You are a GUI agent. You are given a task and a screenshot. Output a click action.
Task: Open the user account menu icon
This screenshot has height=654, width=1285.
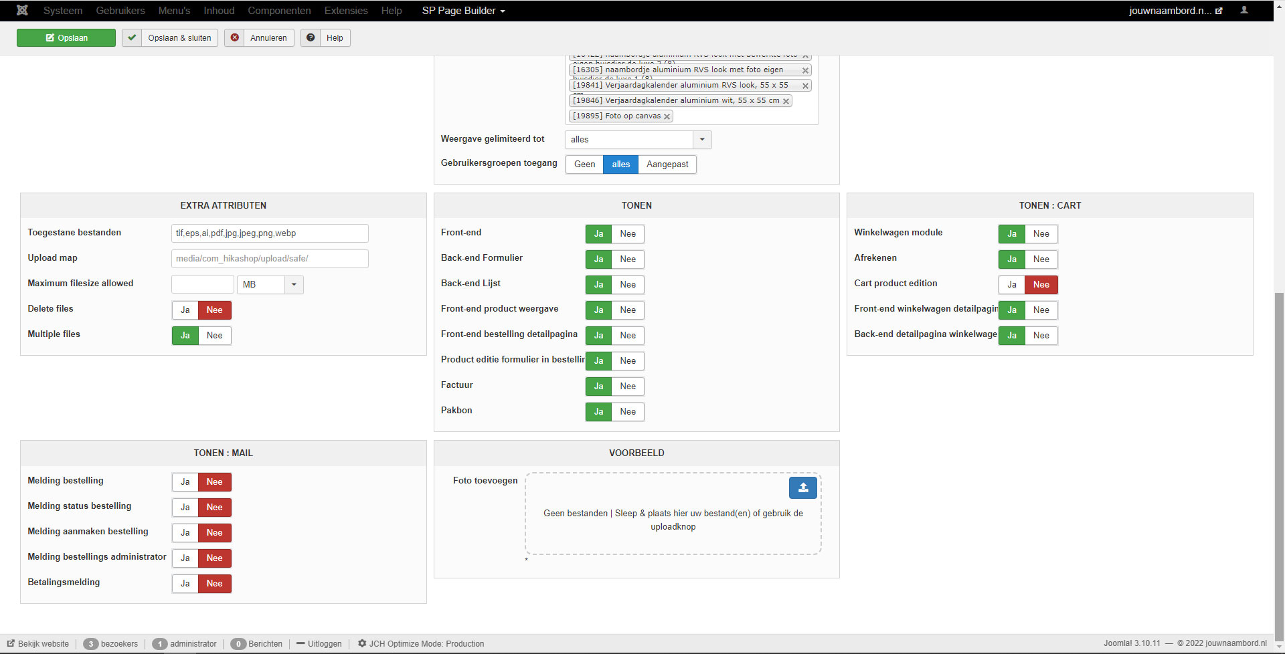pyautogui.click(x=1244, y=10)
